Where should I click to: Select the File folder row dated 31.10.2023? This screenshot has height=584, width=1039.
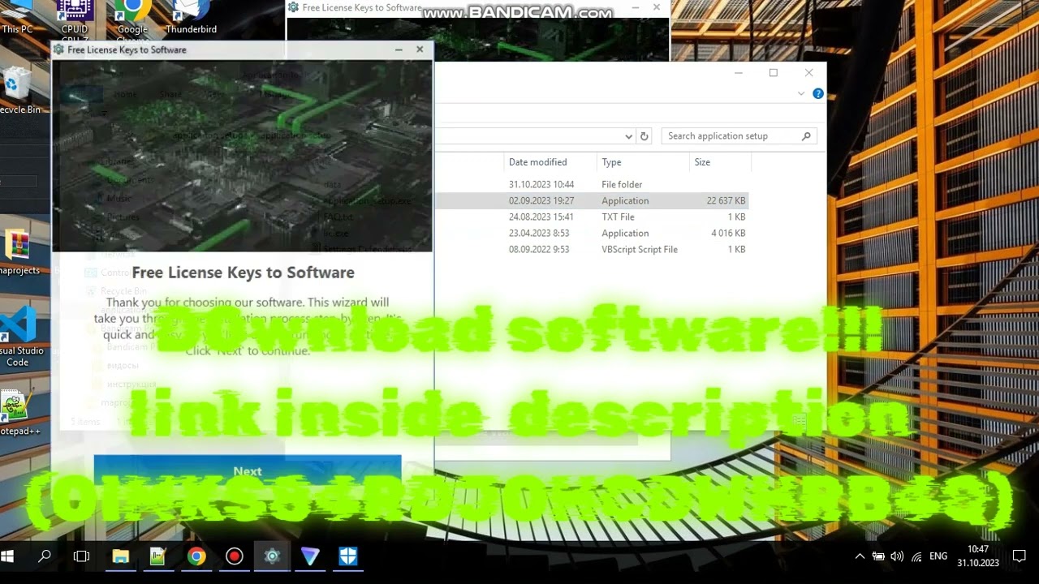(591, 184)
